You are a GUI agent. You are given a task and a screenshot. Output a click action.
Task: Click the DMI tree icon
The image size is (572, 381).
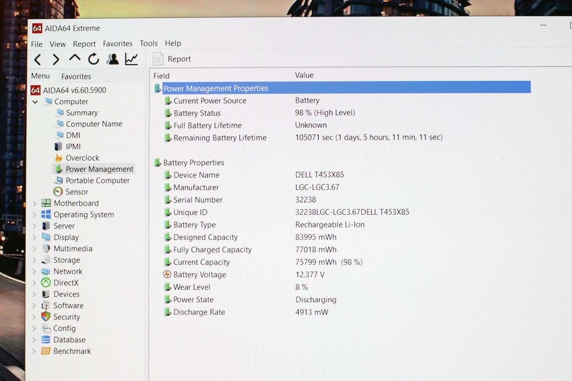[x=60, y=135]
